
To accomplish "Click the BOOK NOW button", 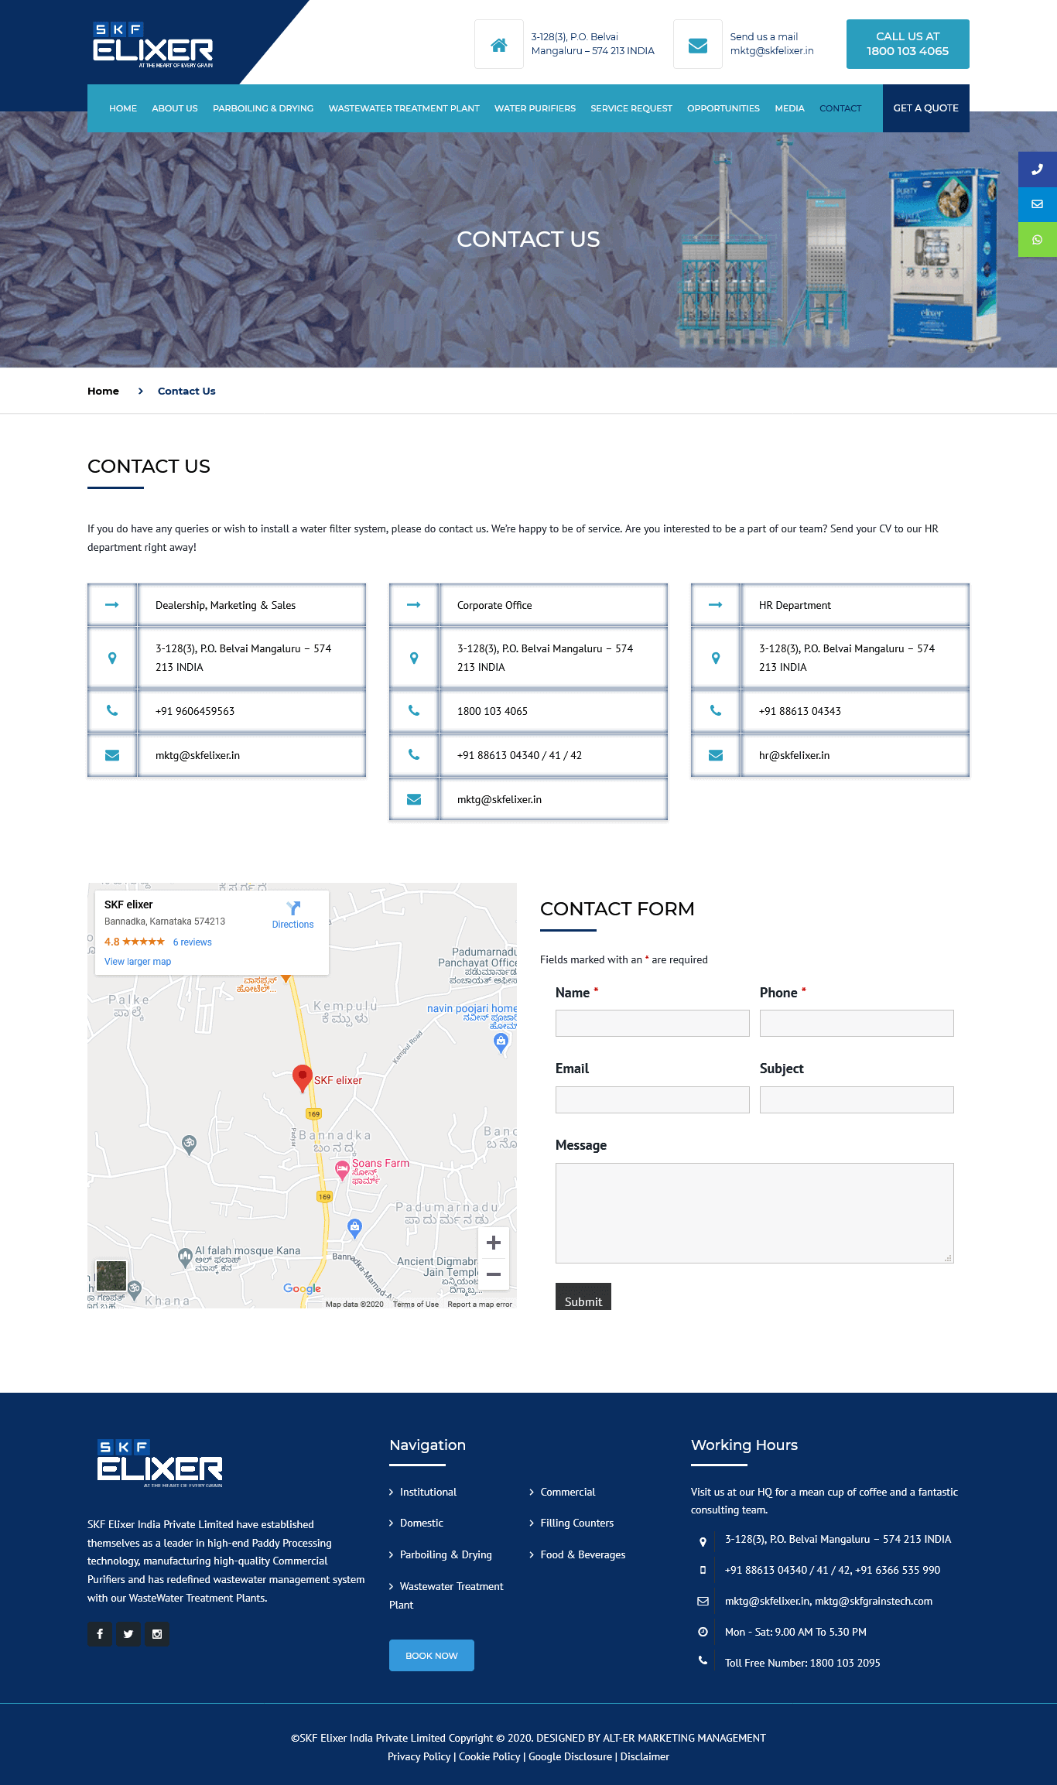I will point(432,1655).
